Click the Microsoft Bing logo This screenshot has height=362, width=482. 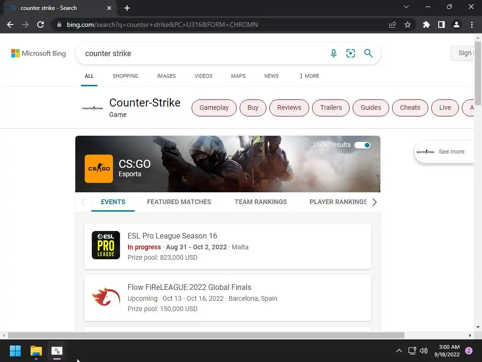pyautogui.click(x=39, y=53)
